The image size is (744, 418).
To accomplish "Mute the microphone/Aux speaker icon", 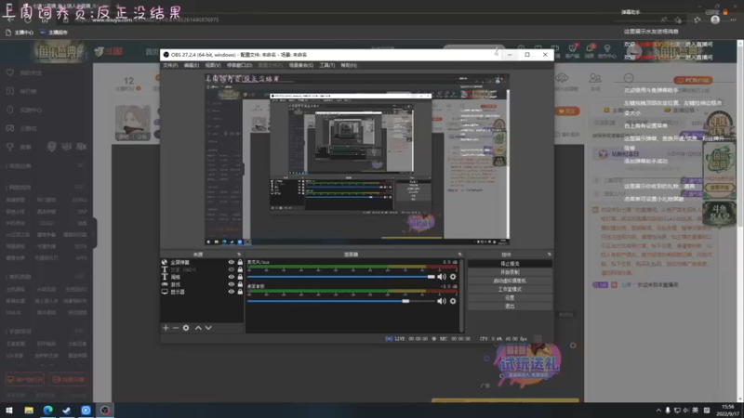I will tap(441, 277).
